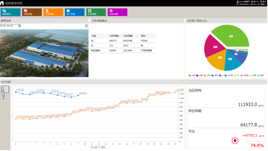The height and width of the screenshot is (151, 268).
Task: Click the red up-arrow circle icon
Action: click(235, 141)
